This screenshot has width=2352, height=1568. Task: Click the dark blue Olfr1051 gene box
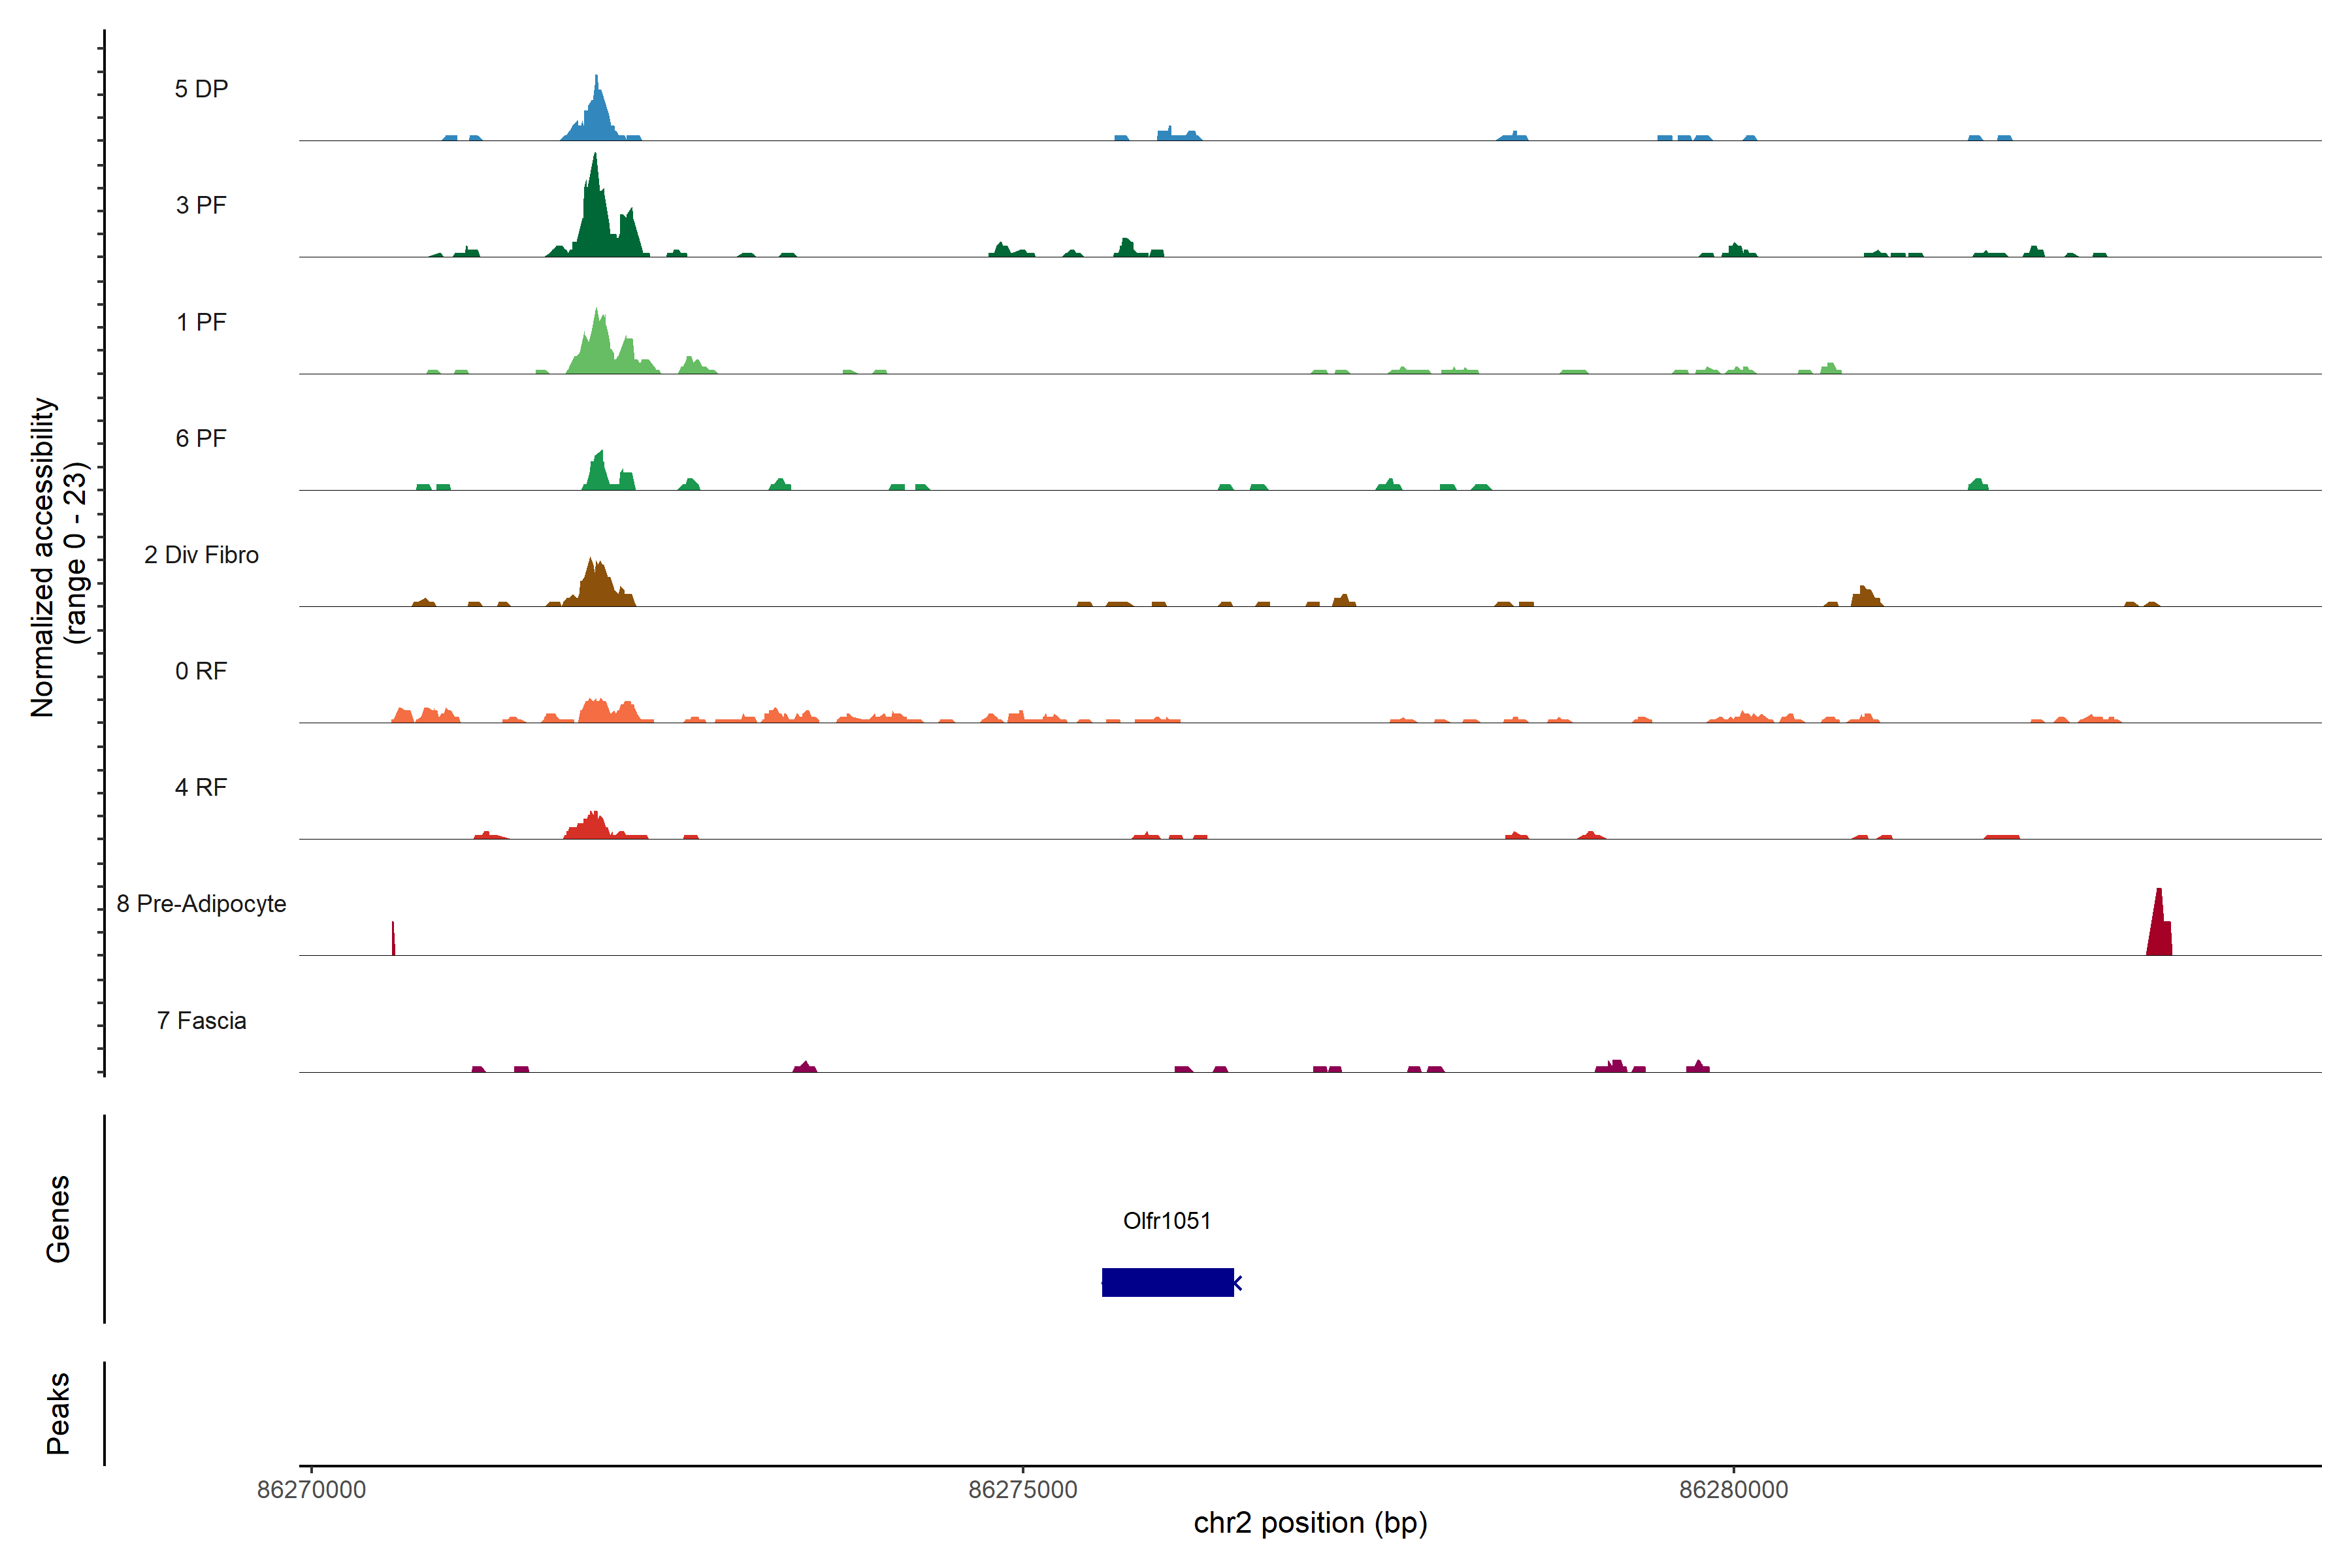1167,1282
